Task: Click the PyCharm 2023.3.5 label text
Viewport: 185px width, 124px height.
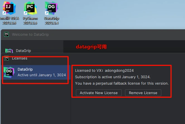Action: [x=30, y=20]
